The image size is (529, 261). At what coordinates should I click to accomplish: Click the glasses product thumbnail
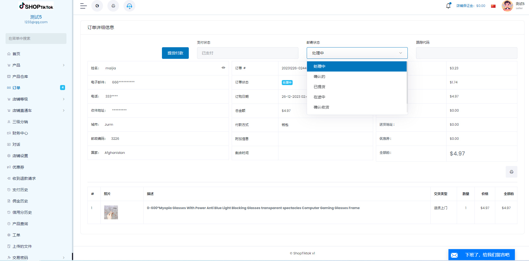coord(111,212)
